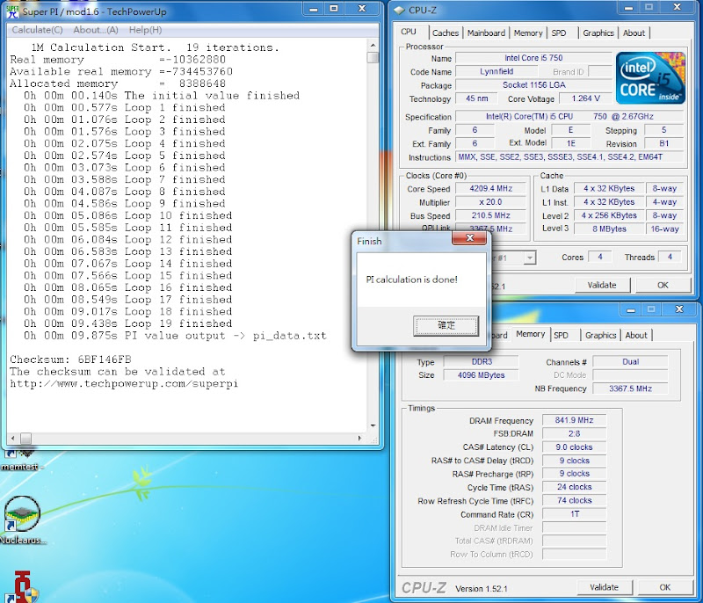703x603 pixels.
Task: Click the 'Lynnfield' code name value
Action: pos(496,71)
